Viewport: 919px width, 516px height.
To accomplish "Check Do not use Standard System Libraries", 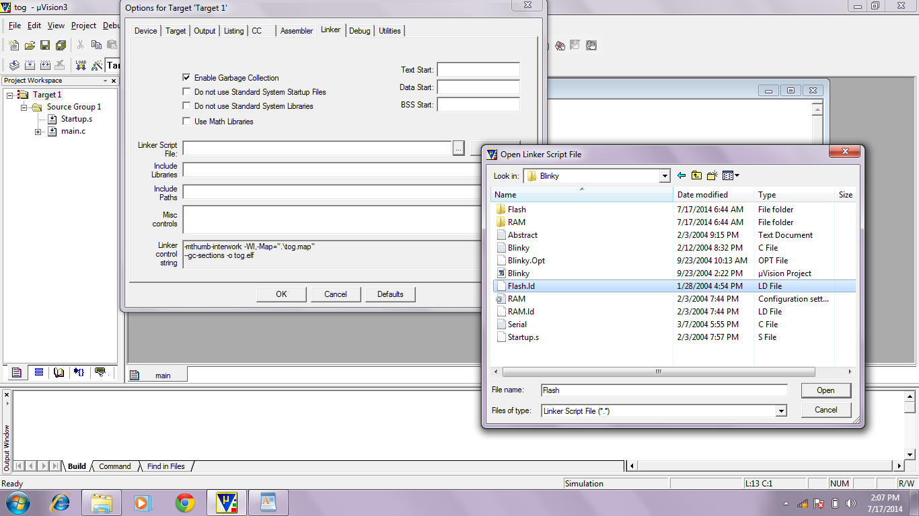I will click(187, 105).
